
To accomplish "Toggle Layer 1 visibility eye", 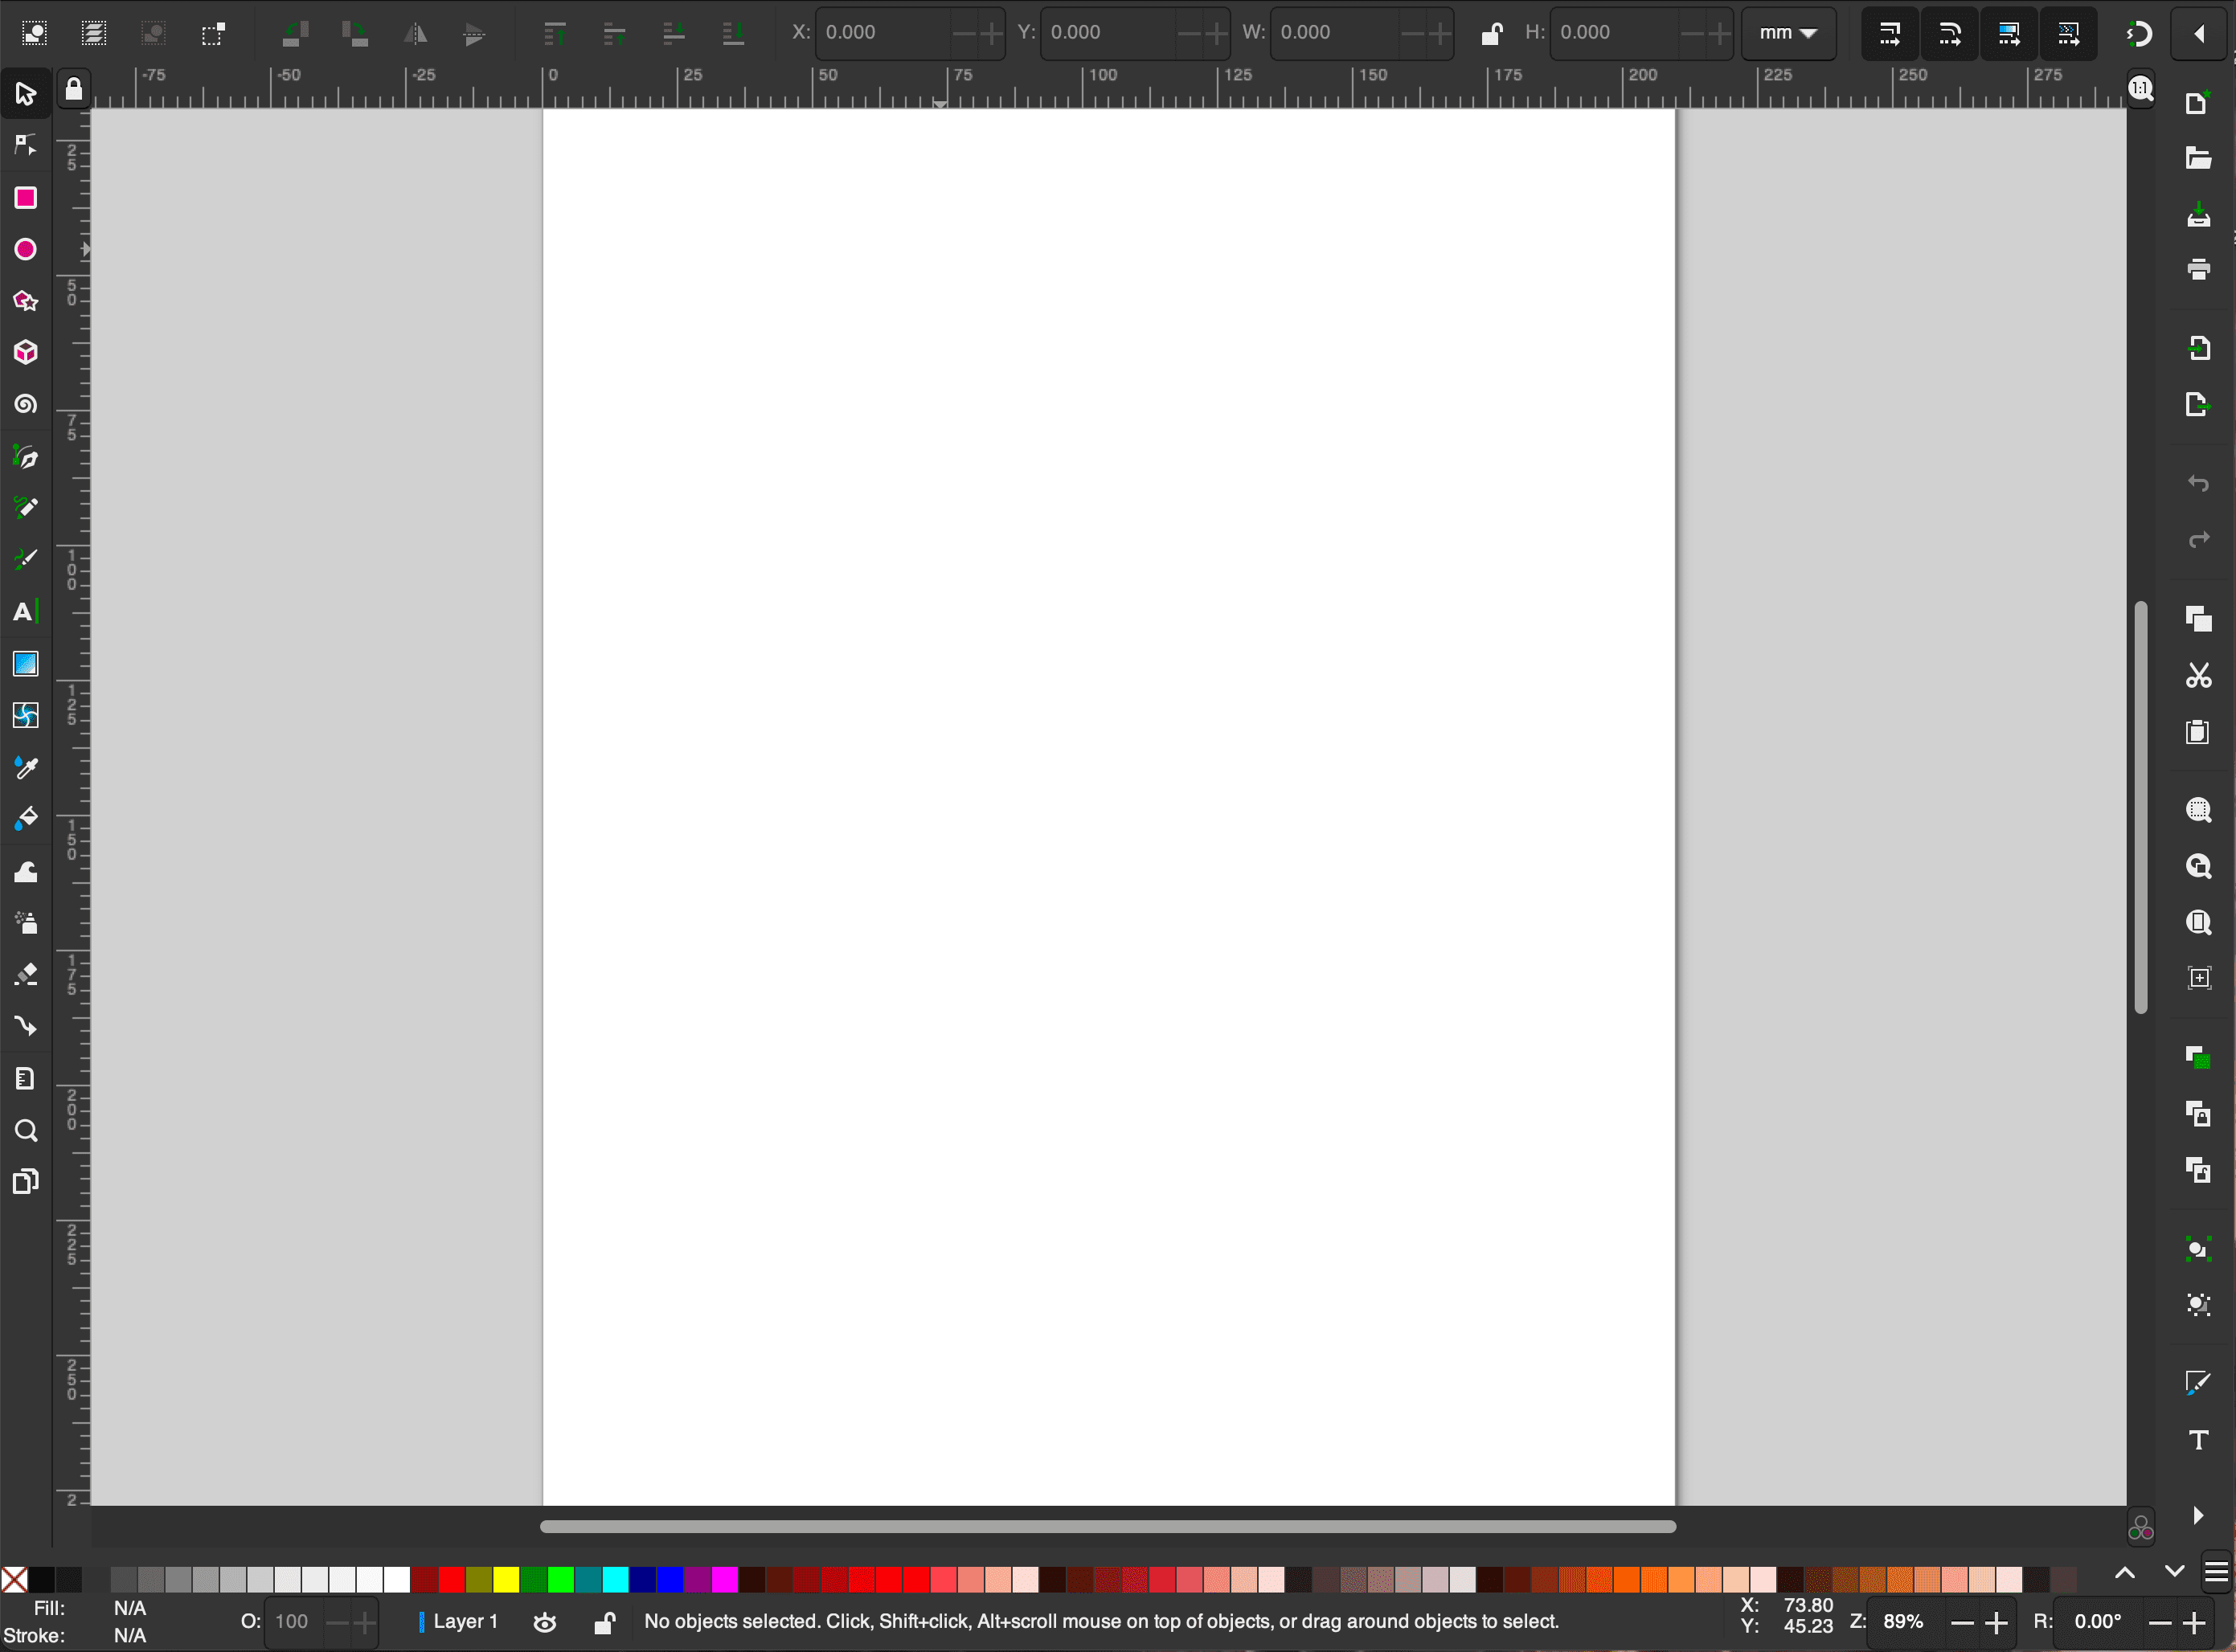I will [545, 1622].
